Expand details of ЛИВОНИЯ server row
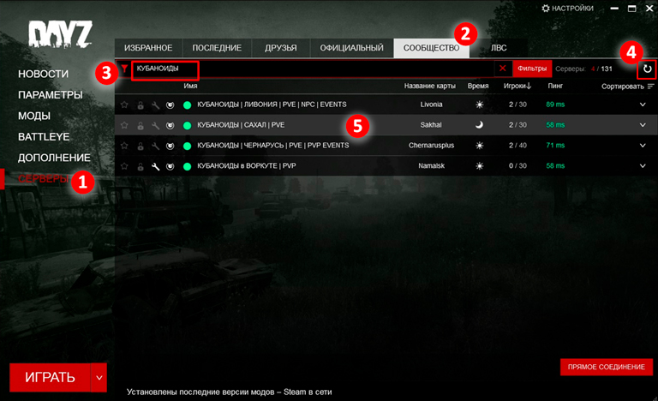Viewport: 658px width, 401px height. pos(643,105)
